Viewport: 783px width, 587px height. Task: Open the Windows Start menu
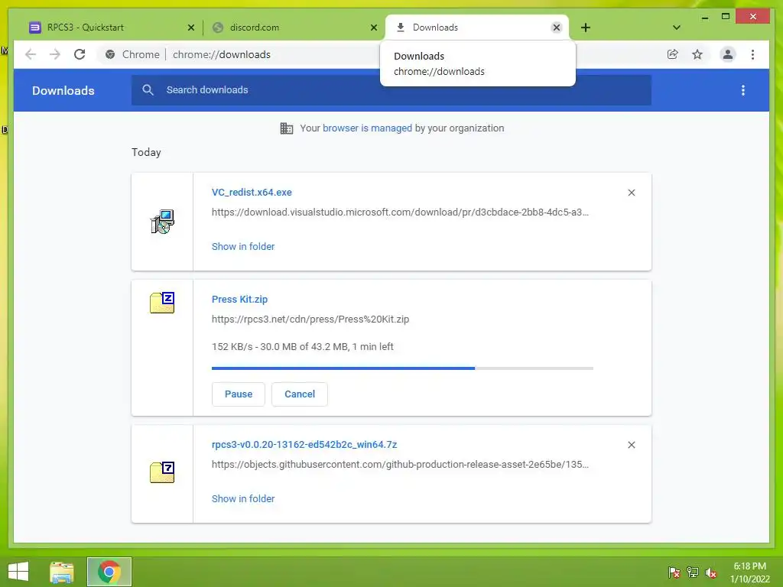18,572
